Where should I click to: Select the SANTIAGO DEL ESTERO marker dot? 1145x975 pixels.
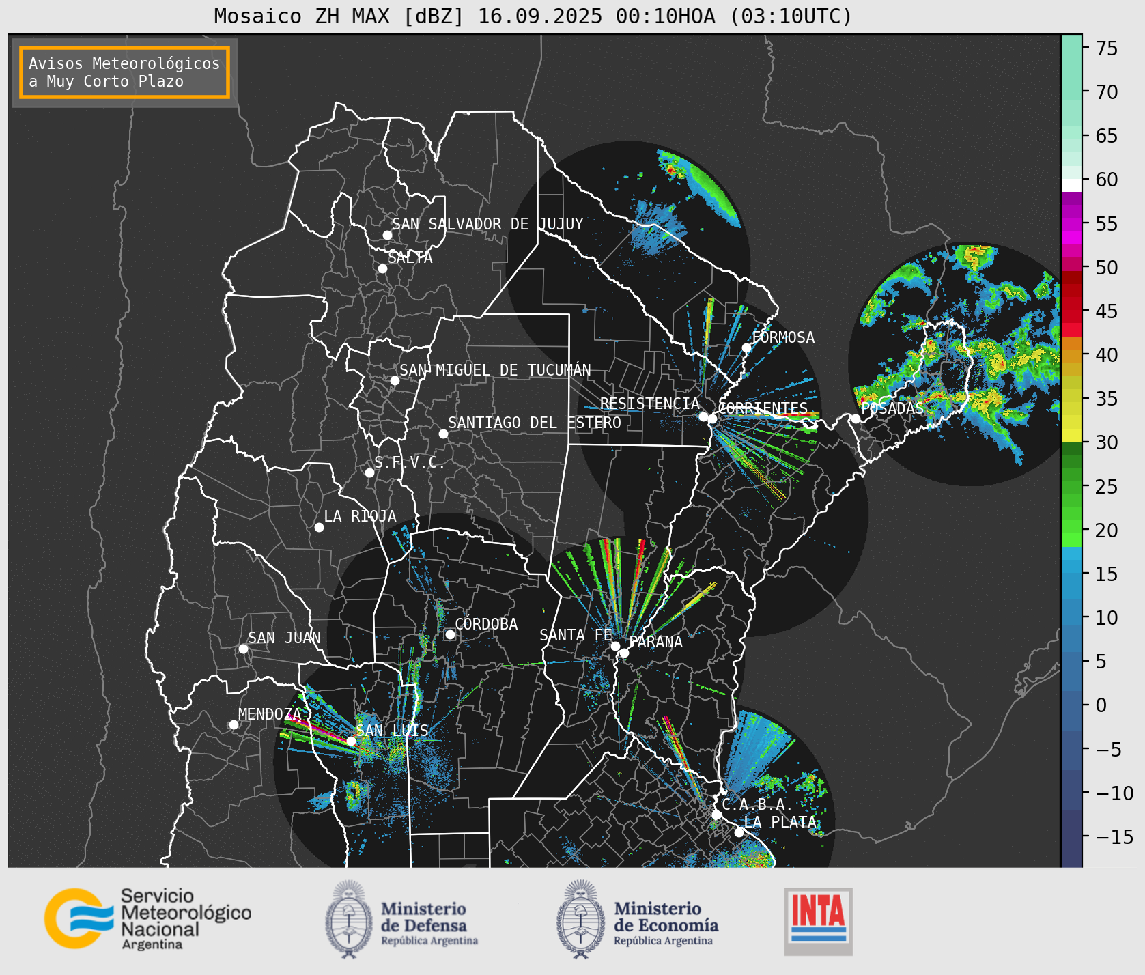(x=443, y=434)
